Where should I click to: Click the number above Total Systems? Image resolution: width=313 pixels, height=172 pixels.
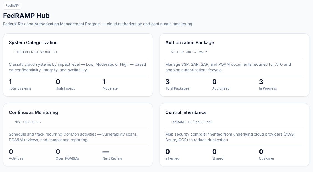[x=11, y=82]
